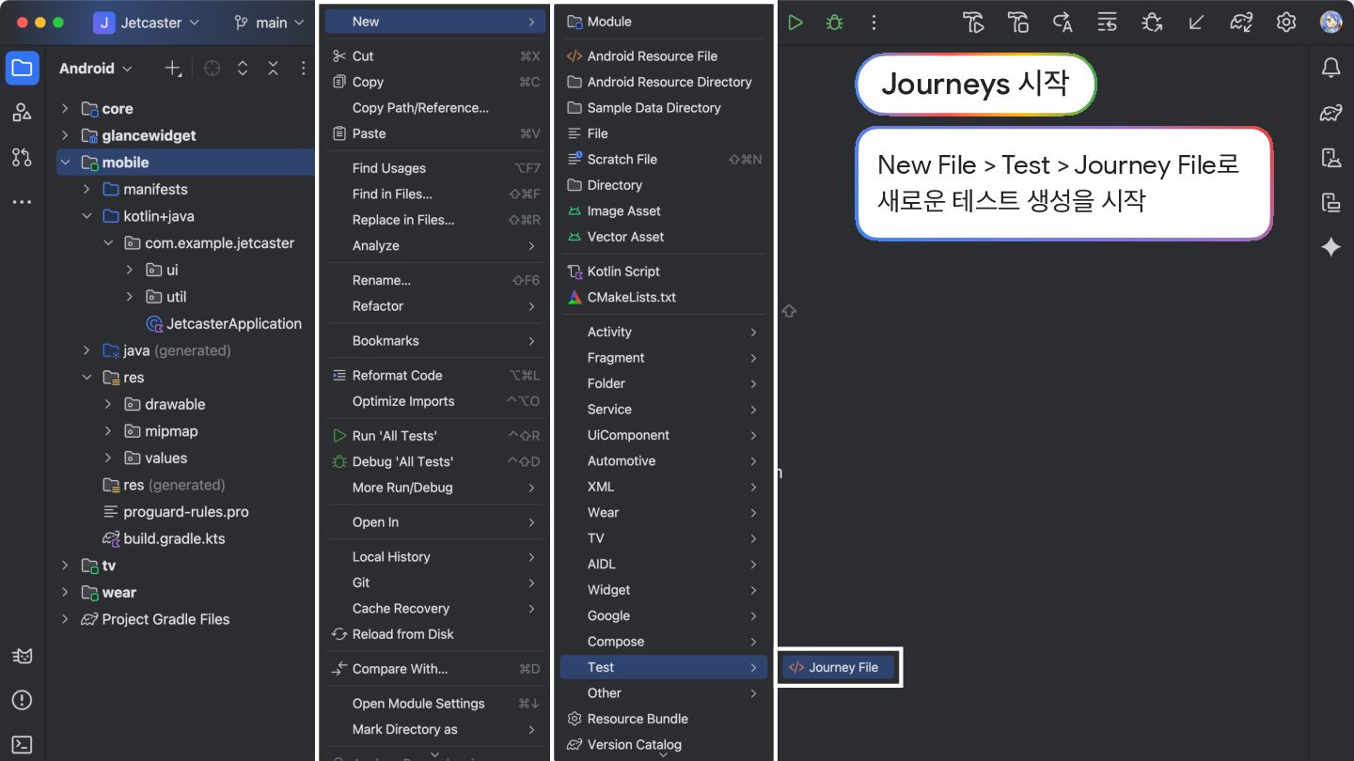
Task: Open Pull Requests tool in left sidebar
Action: pos(22,157)
